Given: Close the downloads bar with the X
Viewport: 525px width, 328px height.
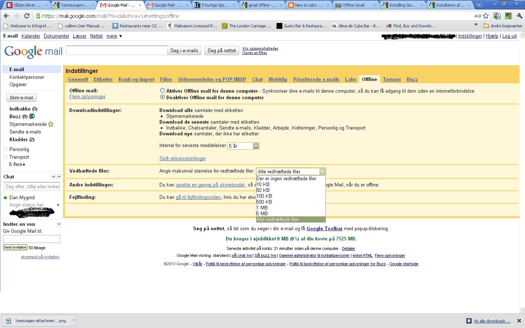Looking at the screenshot, I should [x=519, y=321].
